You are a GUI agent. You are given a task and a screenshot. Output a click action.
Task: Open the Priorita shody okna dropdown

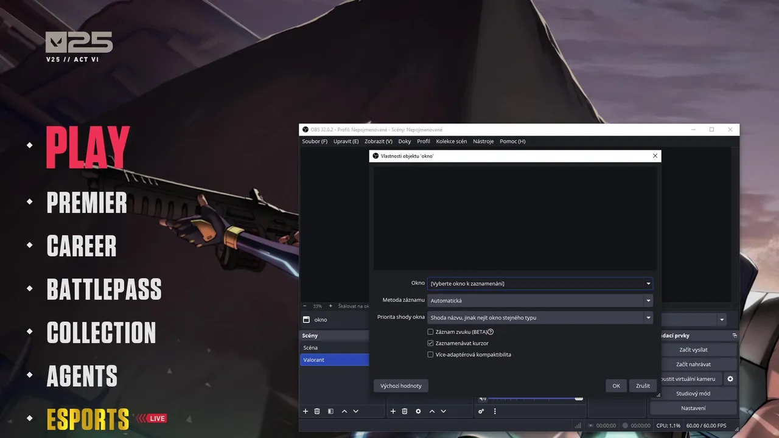pos(540,318)
